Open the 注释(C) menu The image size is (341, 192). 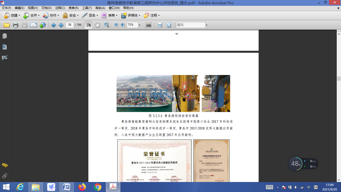[x=60, y=8]
